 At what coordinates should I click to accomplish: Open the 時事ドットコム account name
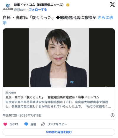pos(39,5)
